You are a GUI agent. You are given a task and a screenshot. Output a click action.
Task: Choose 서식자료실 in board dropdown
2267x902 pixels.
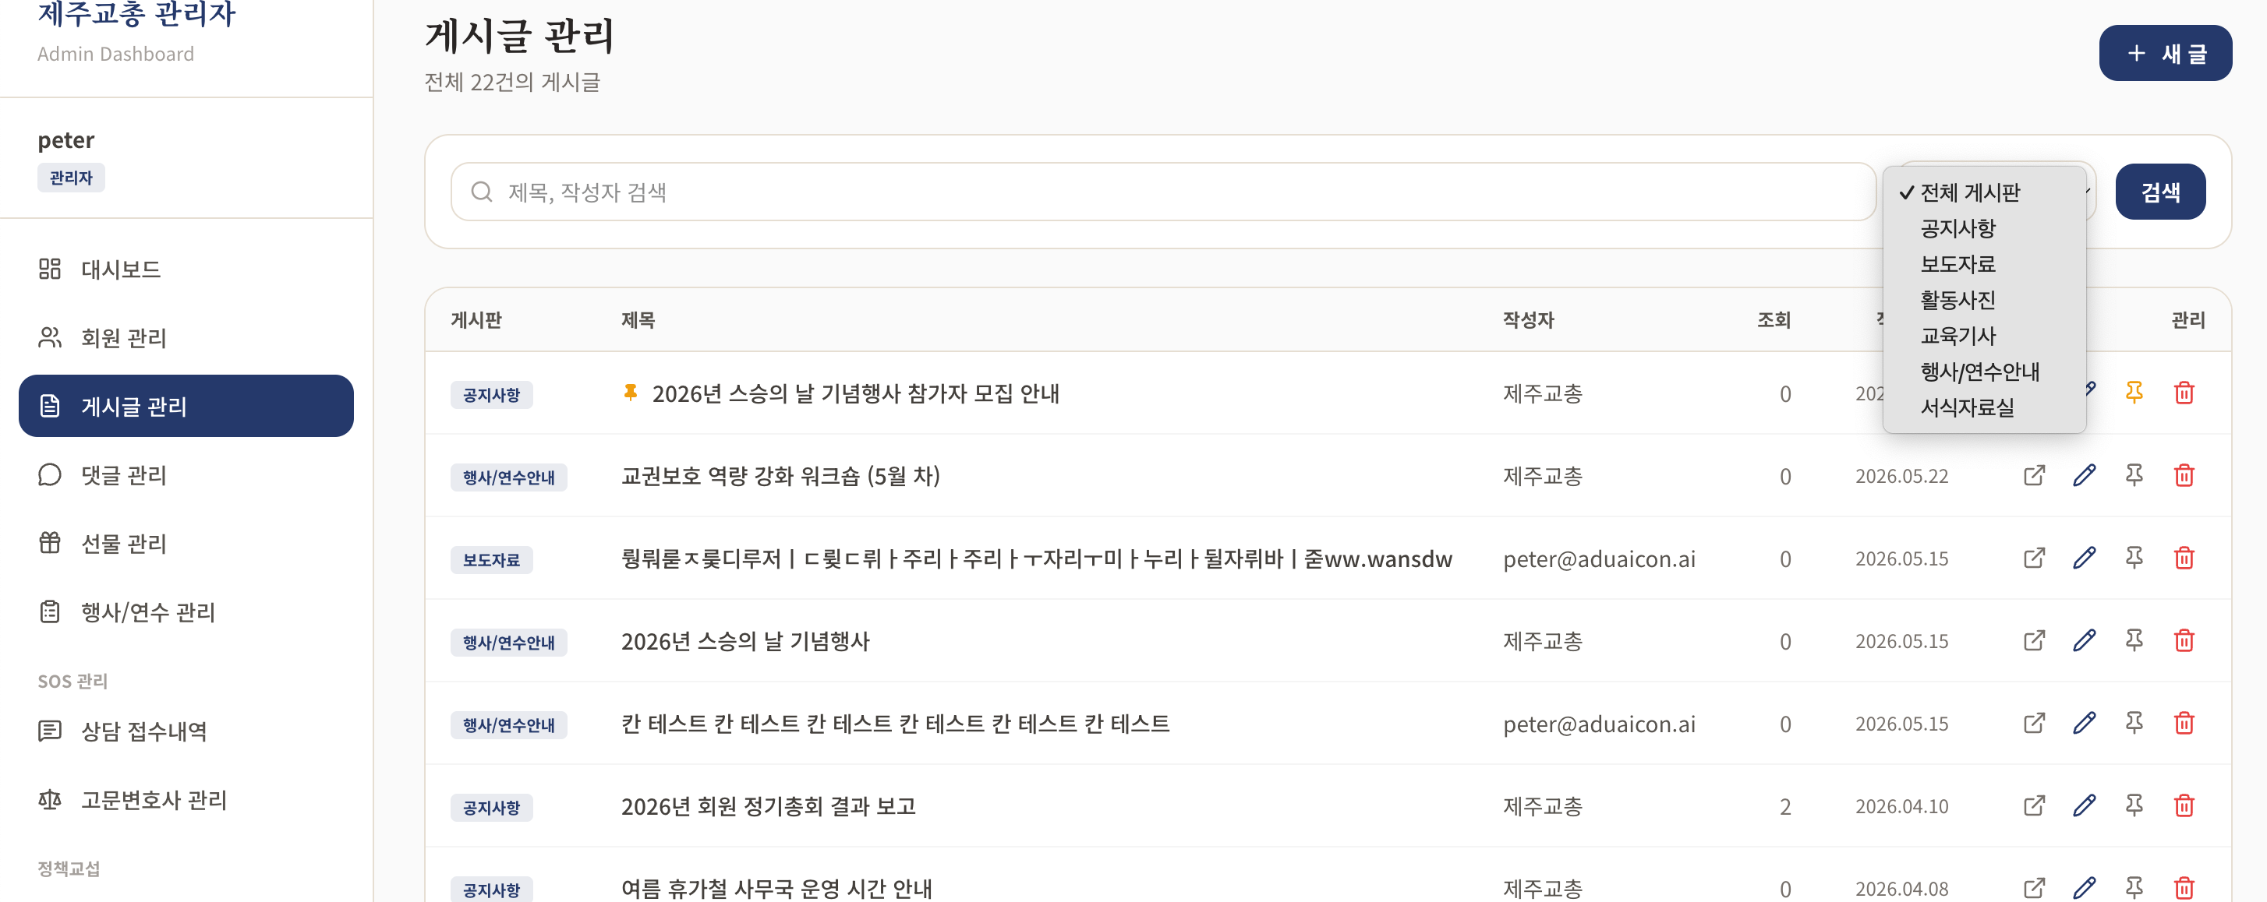point(1983,407)
